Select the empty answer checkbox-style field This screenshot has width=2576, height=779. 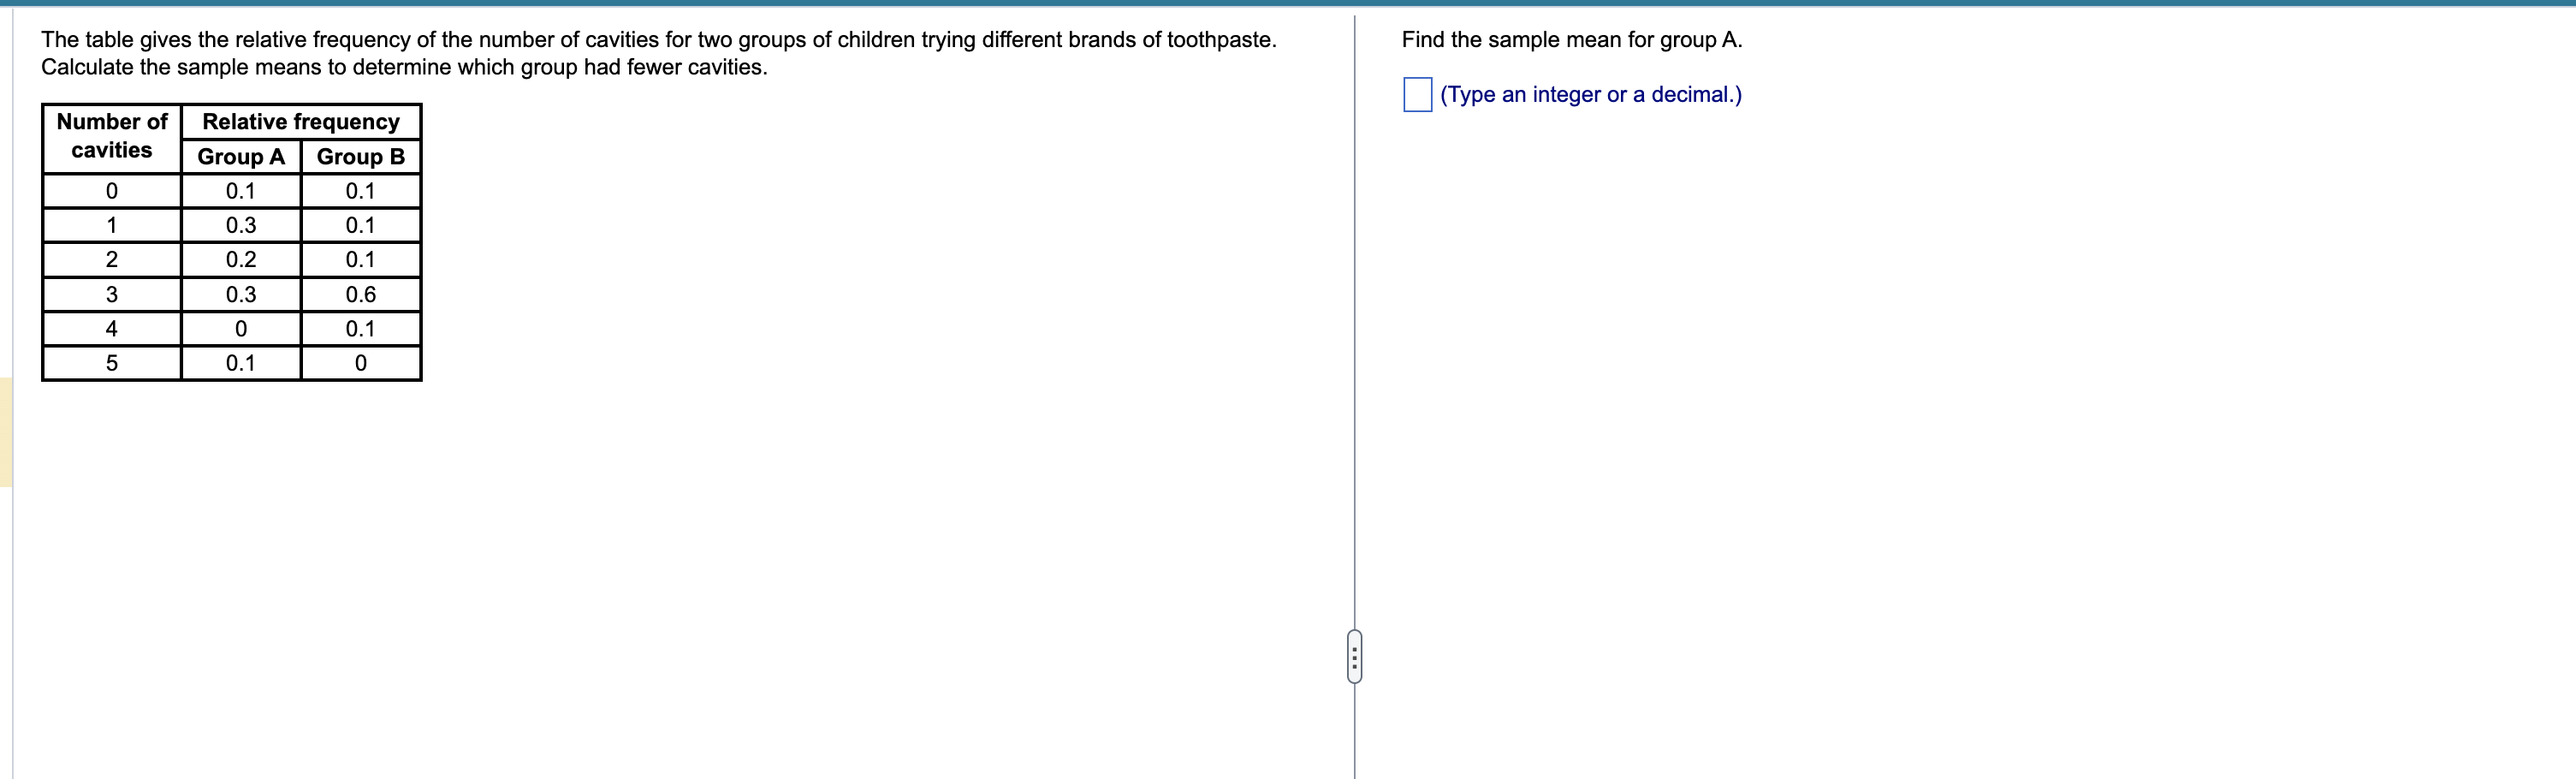point(1416,95)
